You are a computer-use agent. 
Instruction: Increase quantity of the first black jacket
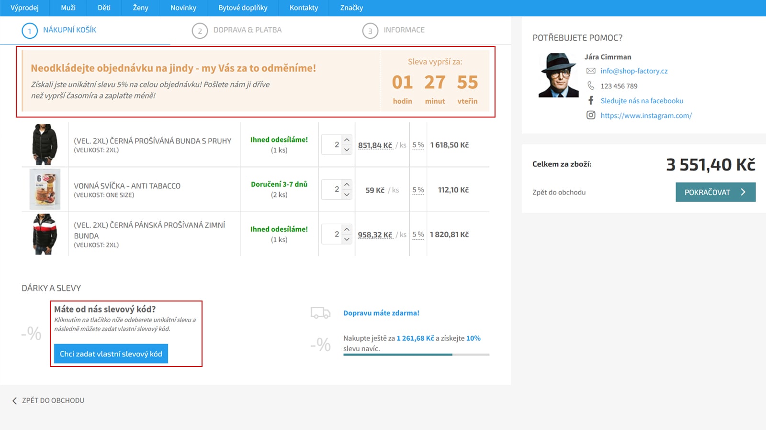pyautogui.click(x=347, y=140)
